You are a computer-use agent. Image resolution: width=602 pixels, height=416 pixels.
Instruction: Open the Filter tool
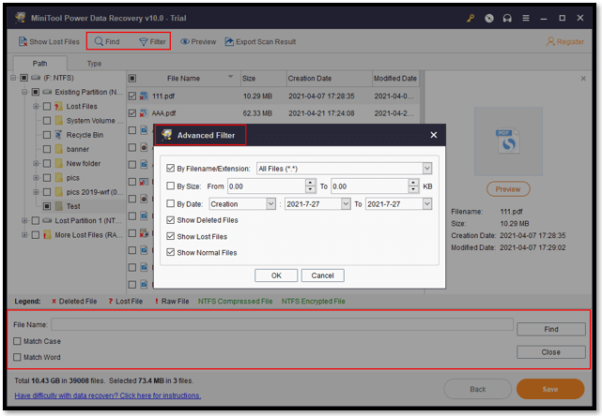tap(152, 41)
